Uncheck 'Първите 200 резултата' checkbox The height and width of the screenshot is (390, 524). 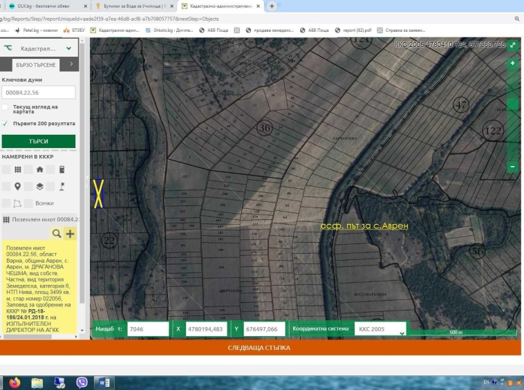tap(6, 124)
